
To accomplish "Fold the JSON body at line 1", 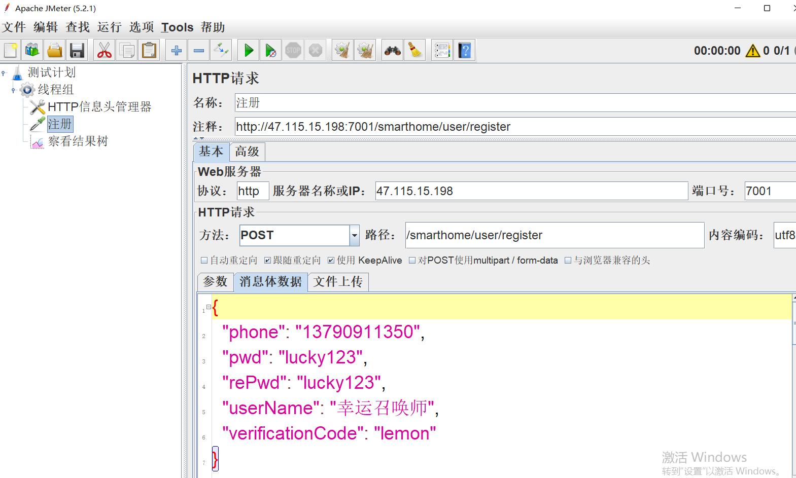I will [x=209, y=307].
